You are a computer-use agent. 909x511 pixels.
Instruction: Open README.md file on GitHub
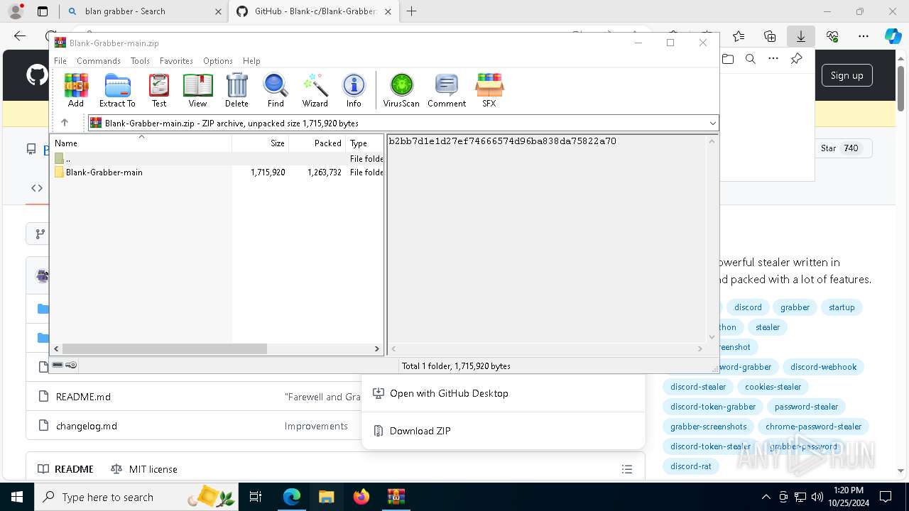coord(83,397)
